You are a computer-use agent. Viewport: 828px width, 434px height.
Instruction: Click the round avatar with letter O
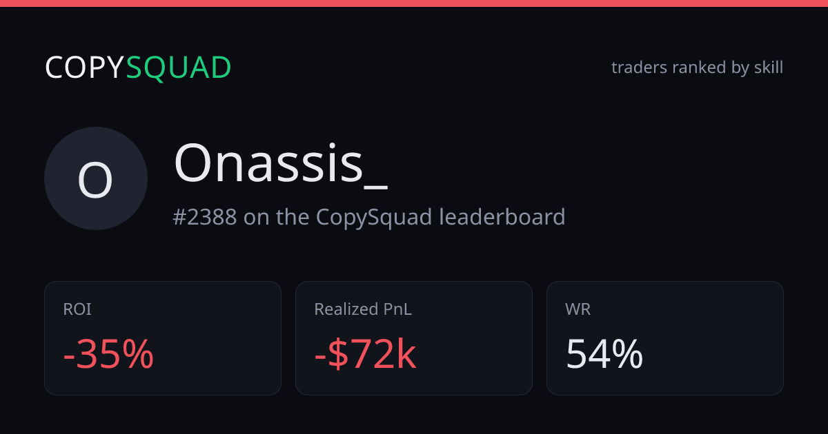(96, 178)
